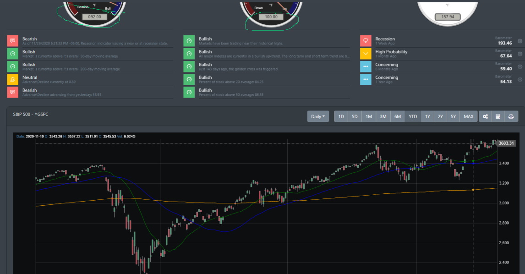This screenshot has height=274, width=525.
Task: Click the 3,400 price axis label
Action: [504, 164]
